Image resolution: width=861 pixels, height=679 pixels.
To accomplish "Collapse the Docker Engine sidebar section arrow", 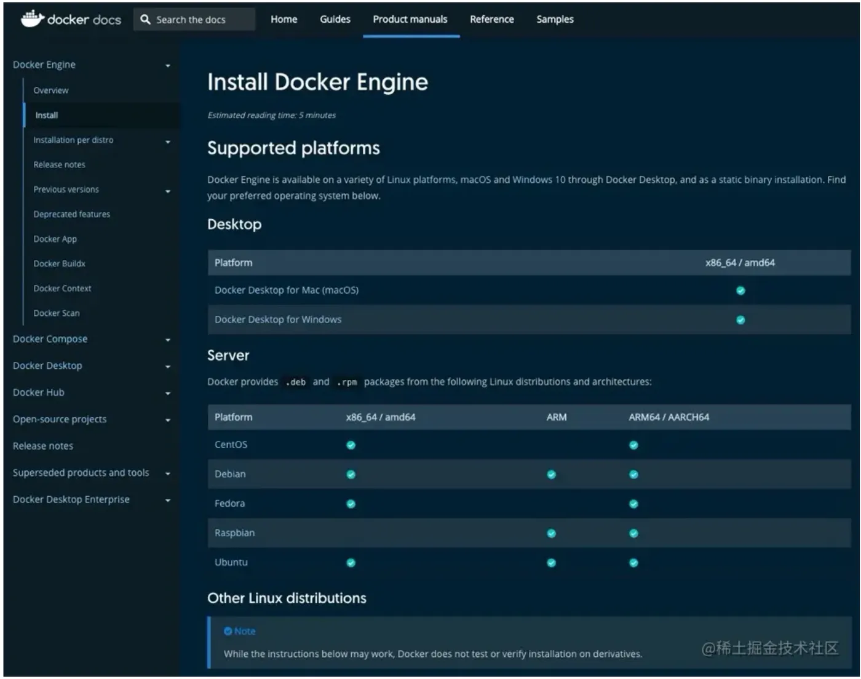I will [168, 66].
